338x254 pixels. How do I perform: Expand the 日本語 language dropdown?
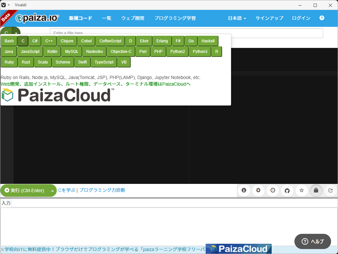[x=237, y=18]
